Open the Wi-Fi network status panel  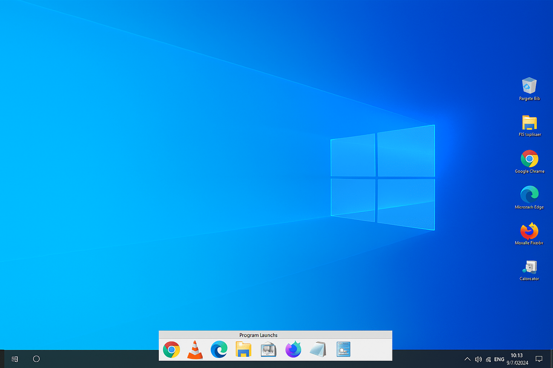(488, 359)
